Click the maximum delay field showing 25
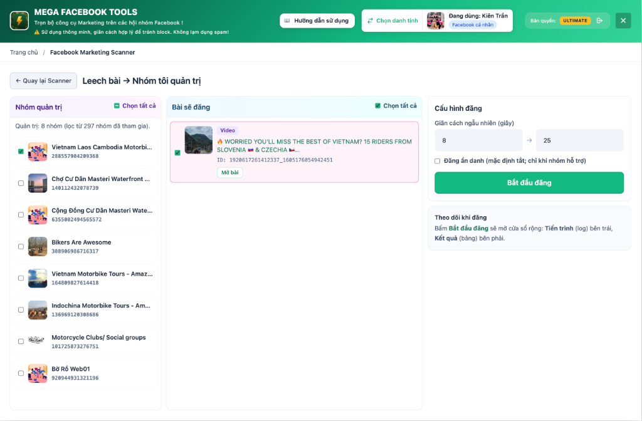Viewport: 642px width, 421px height. tap(580, 140)
